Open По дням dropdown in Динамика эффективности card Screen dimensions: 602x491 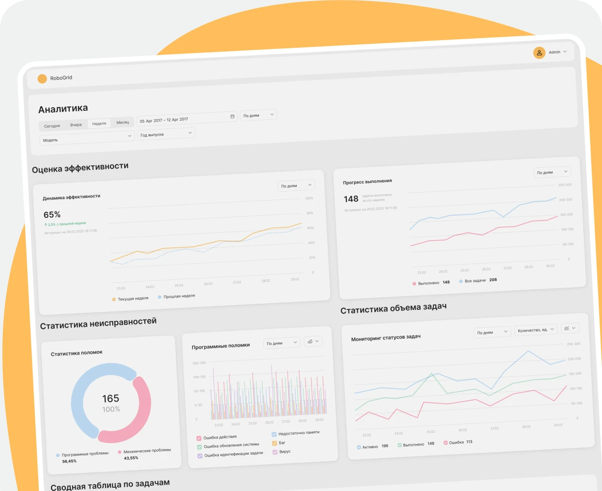click(x=296, y=185)
